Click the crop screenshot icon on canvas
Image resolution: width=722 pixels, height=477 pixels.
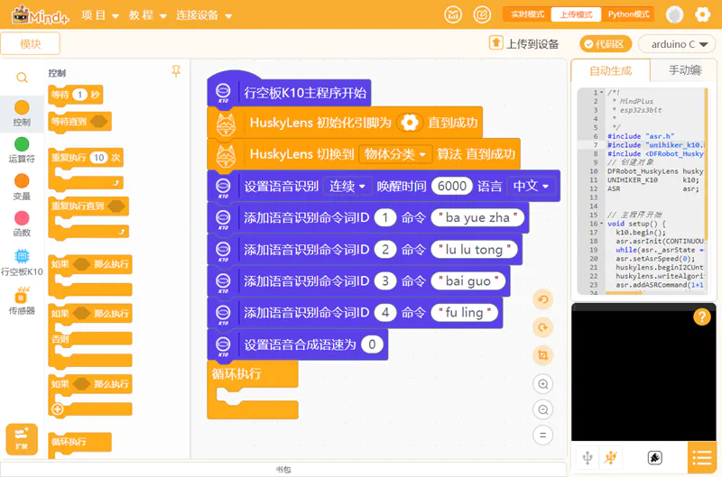(x=543, y=355)
